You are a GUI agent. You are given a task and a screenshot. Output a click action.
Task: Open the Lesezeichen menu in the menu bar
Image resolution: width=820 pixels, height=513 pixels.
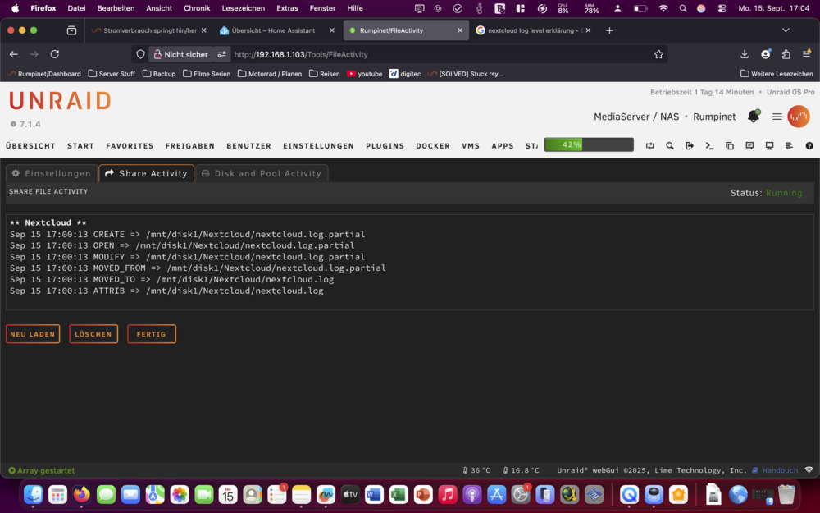[244, 8]
